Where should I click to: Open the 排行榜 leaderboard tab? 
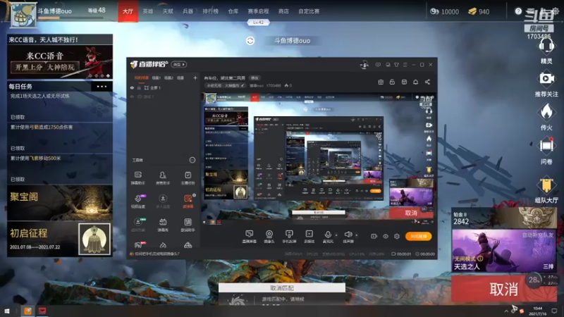[x=210, y=11]
